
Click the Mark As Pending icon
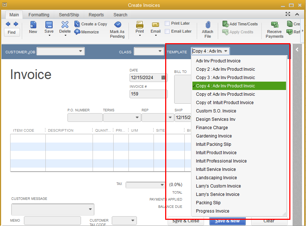(118, 25)
